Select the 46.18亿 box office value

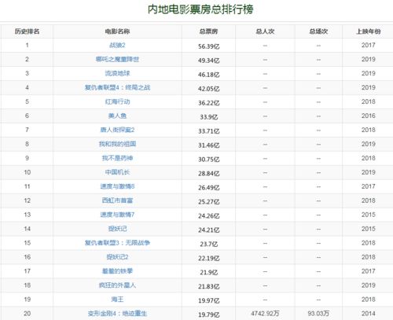click(208, 75)
